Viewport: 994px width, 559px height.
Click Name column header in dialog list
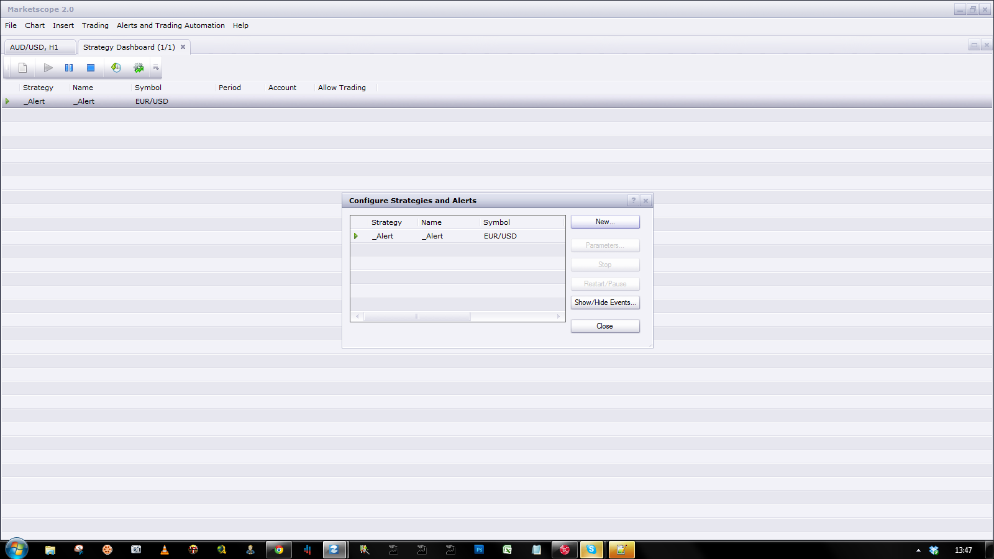pyautogui.click(x=431, y=222)
